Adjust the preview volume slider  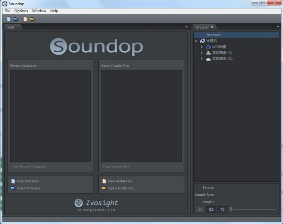[253, 209]
